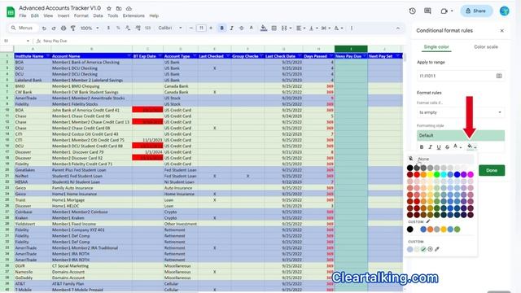Select the Paint format tool
The height and width of the screenshot is (293, 521).
click(x=73, y=28)
